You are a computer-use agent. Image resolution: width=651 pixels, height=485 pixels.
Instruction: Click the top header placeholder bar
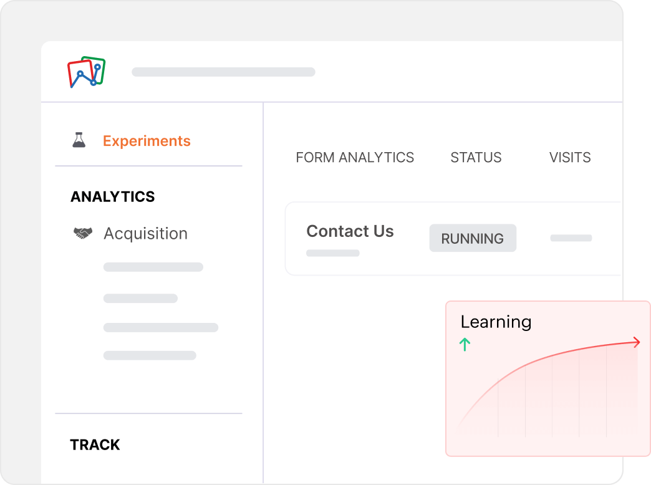click(223, 72)
